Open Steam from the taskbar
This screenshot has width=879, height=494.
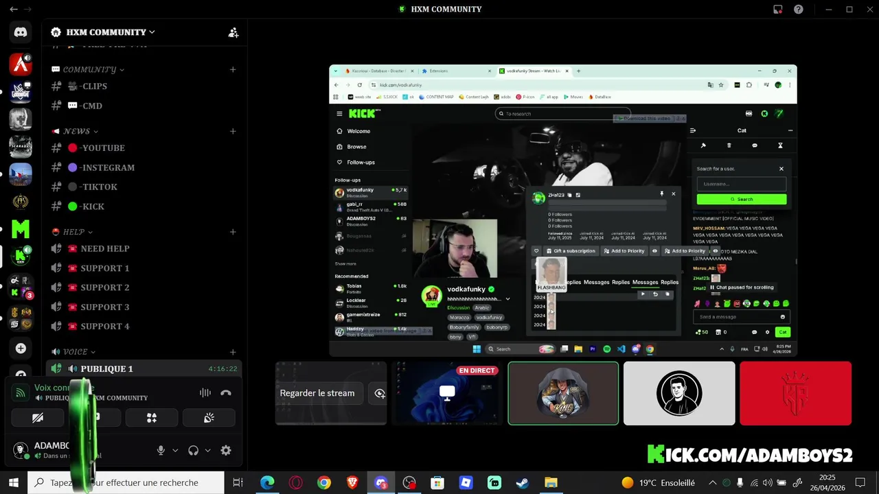[523, 483]
